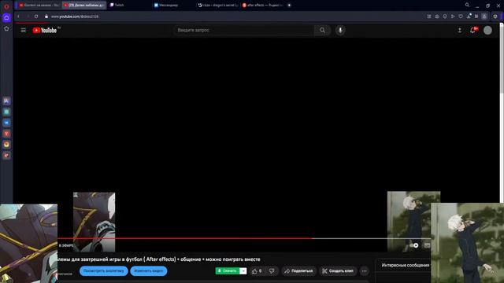Click the purple home icon in sidebar

[x=6, y=17]
